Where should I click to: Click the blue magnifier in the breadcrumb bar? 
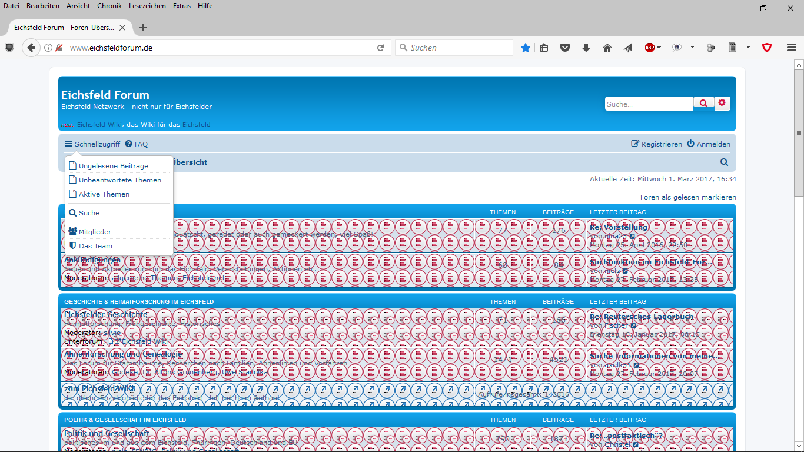pyautogui.click(x=724, y=162)
